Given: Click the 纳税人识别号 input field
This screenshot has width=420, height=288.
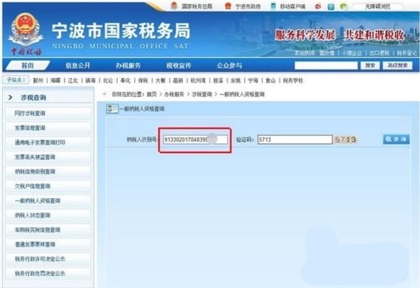Looking at the screenshot, I should click(195, 140).
